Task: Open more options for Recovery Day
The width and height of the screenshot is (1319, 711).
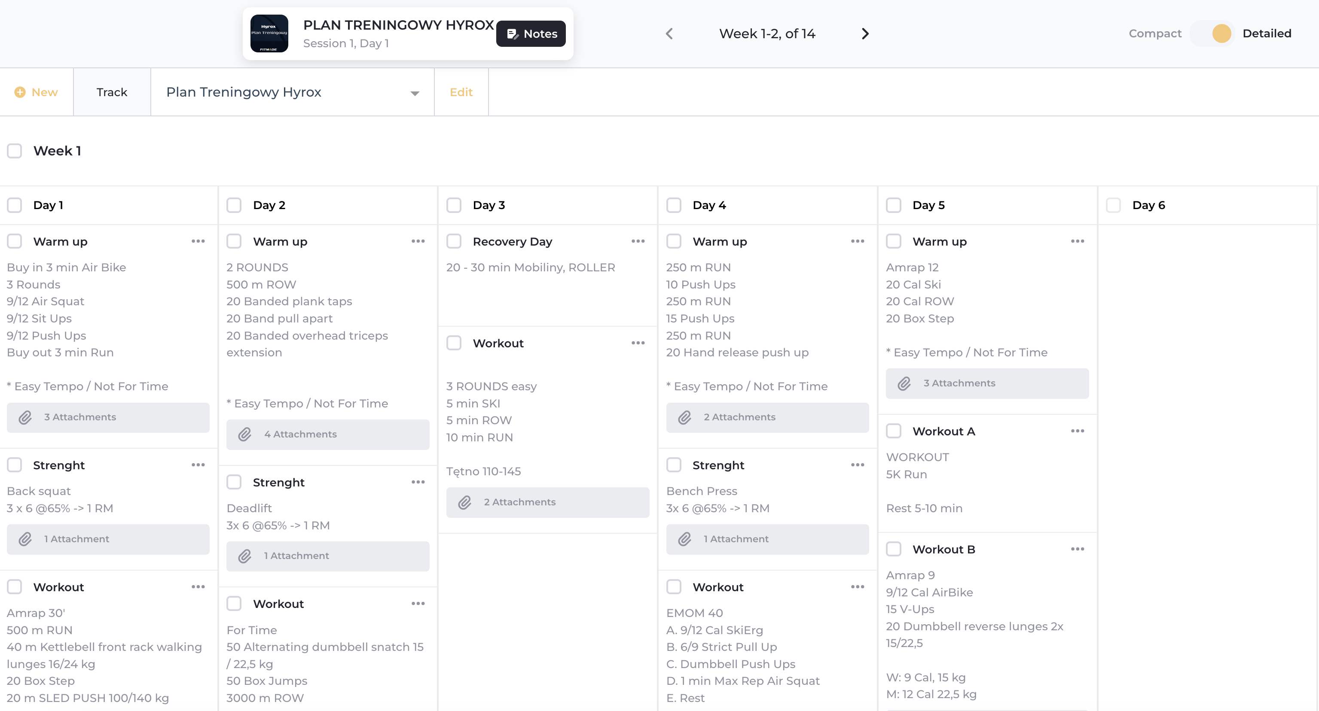Action: (638, 241)
